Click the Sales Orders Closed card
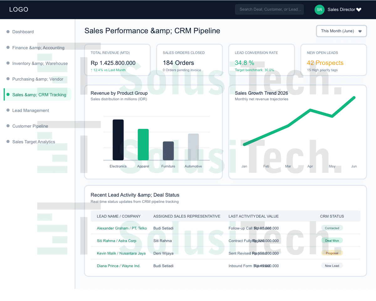The height and width of the screenshot is (301, 376). click(190, 60)
